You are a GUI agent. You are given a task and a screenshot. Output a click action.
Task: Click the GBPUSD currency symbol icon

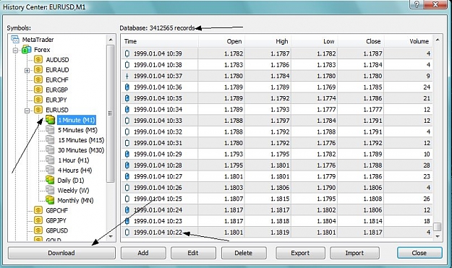38,230
